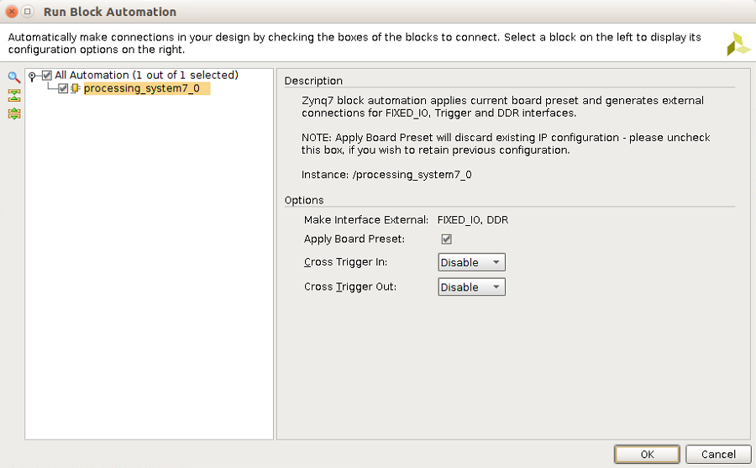
Task: Collapse the All Automation tree node
Action: (x=32, y=76)
